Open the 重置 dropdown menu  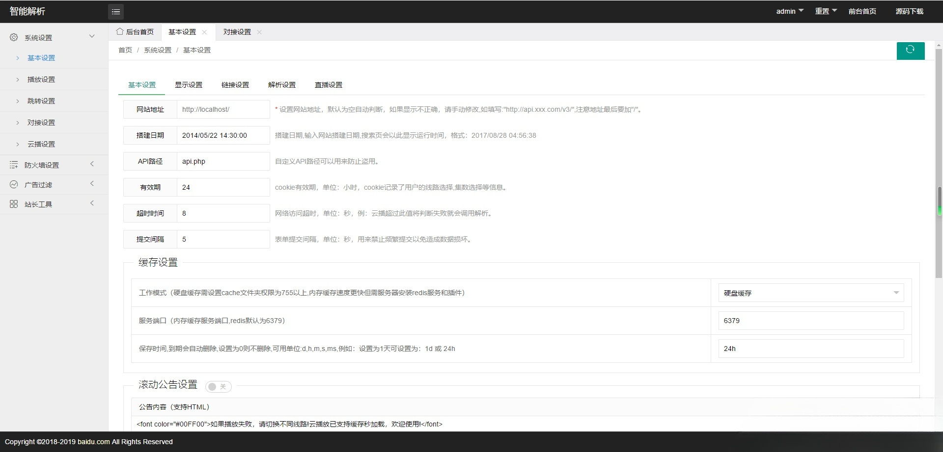tap(826, 11)
